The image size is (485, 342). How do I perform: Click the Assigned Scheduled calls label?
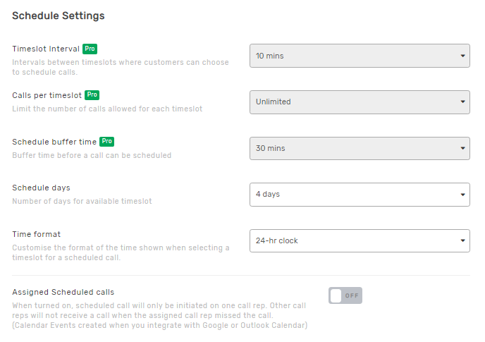click(x=63, y=292)
